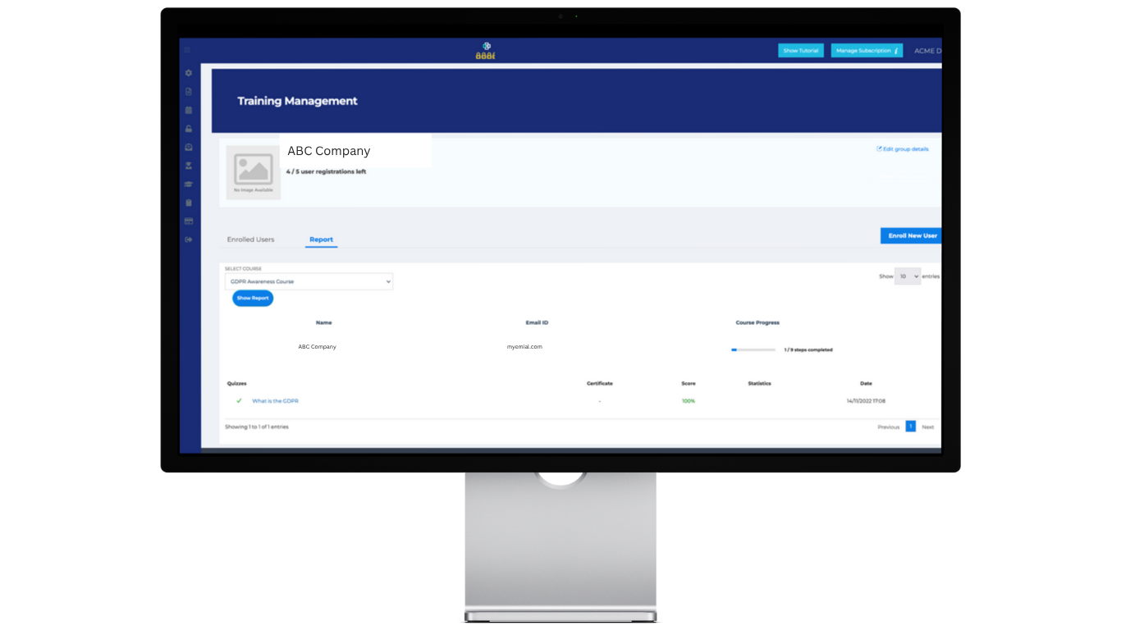Change the Show entries dropdown from 10
The image size is (1121, 630).
point(908,276)
